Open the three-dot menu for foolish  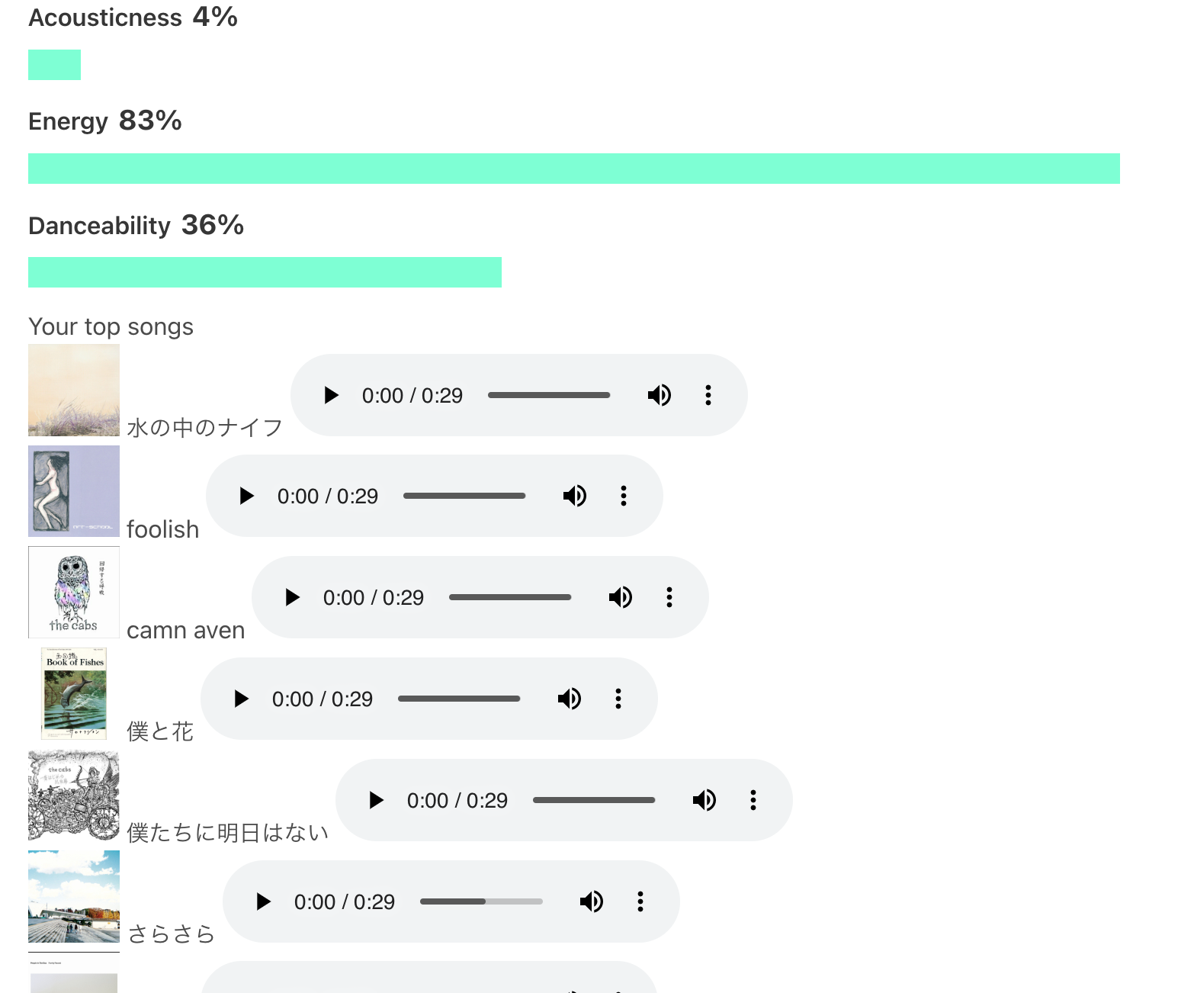(624, 496)
